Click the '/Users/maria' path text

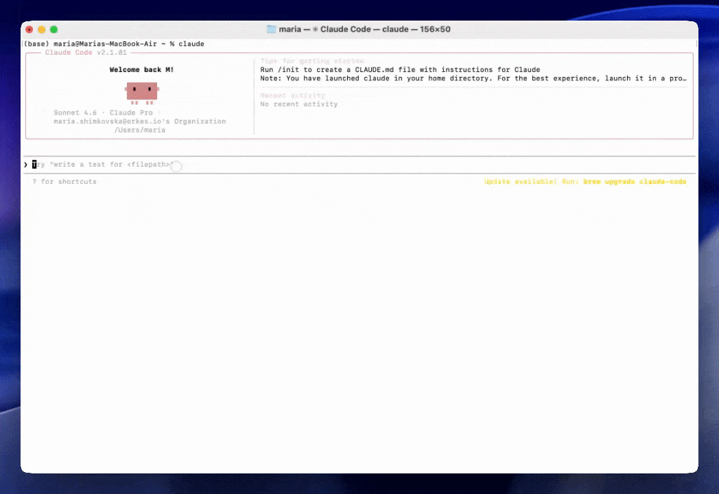pyautogui.click(x=140, y=130)
